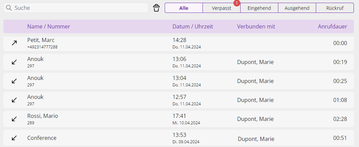Click outgoing arrow icon for Petit, Marc
Screen dimensions: 359x147
(x=14, y=43)
